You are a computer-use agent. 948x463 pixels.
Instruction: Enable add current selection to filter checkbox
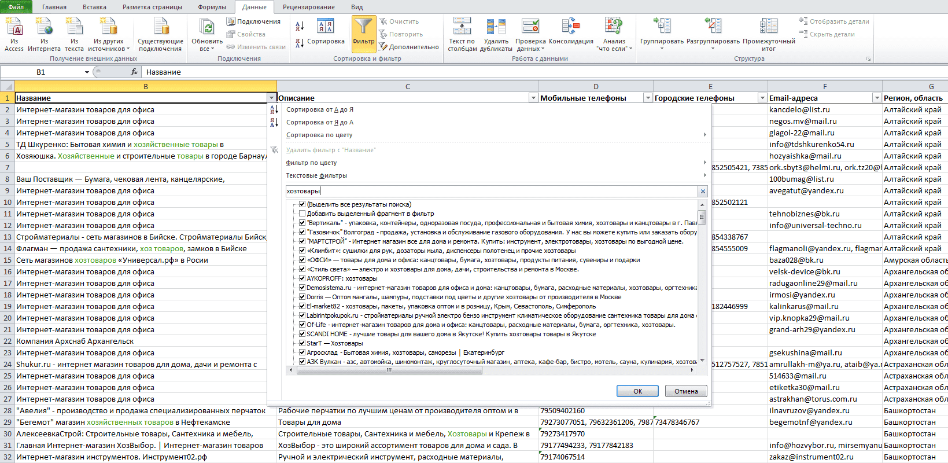302,214
